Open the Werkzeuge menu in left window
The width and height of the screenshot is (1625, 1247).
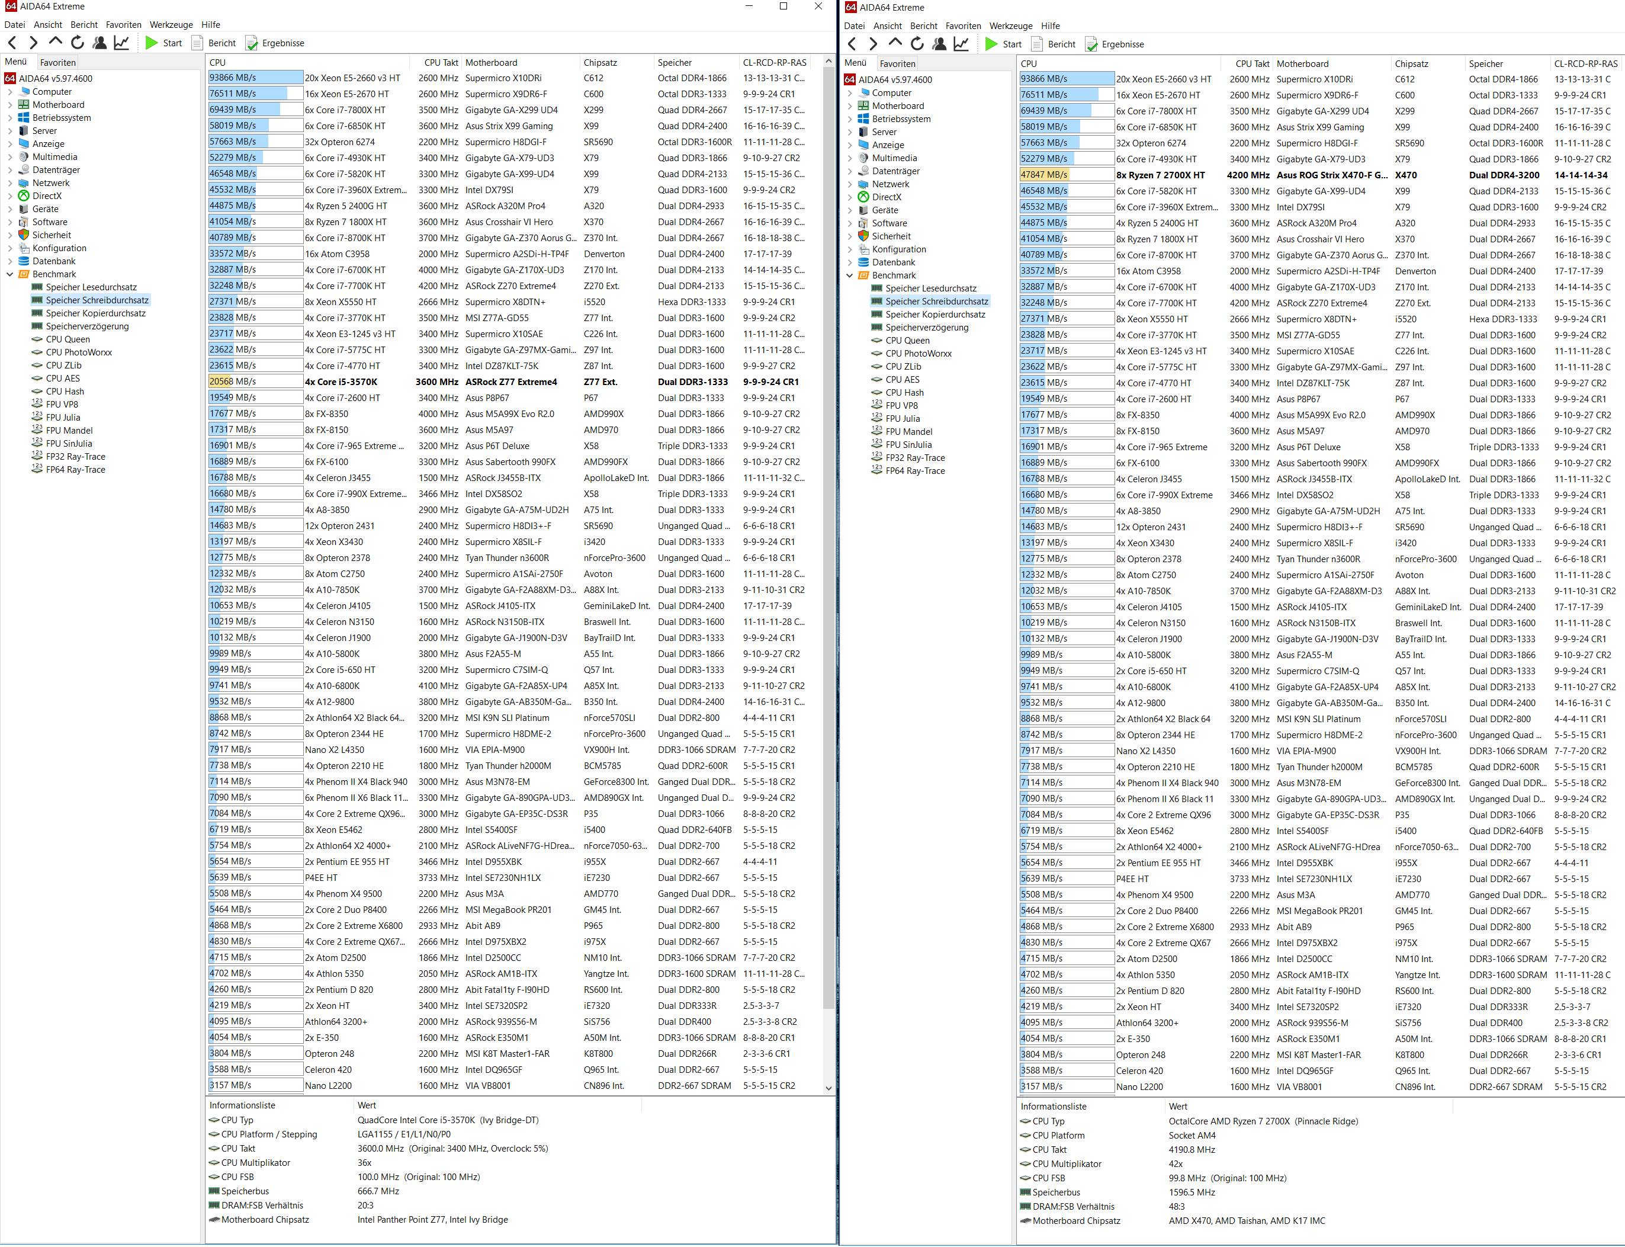tap(171, 24)
